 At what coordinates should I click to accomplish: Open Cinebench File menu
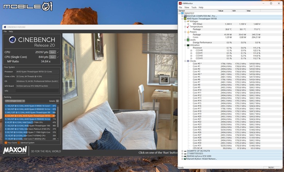(5, 32)
